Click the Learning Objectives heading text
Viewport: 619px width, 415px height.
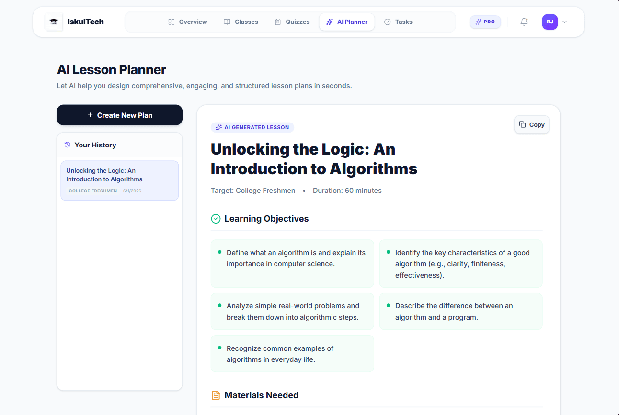[267, 219]
